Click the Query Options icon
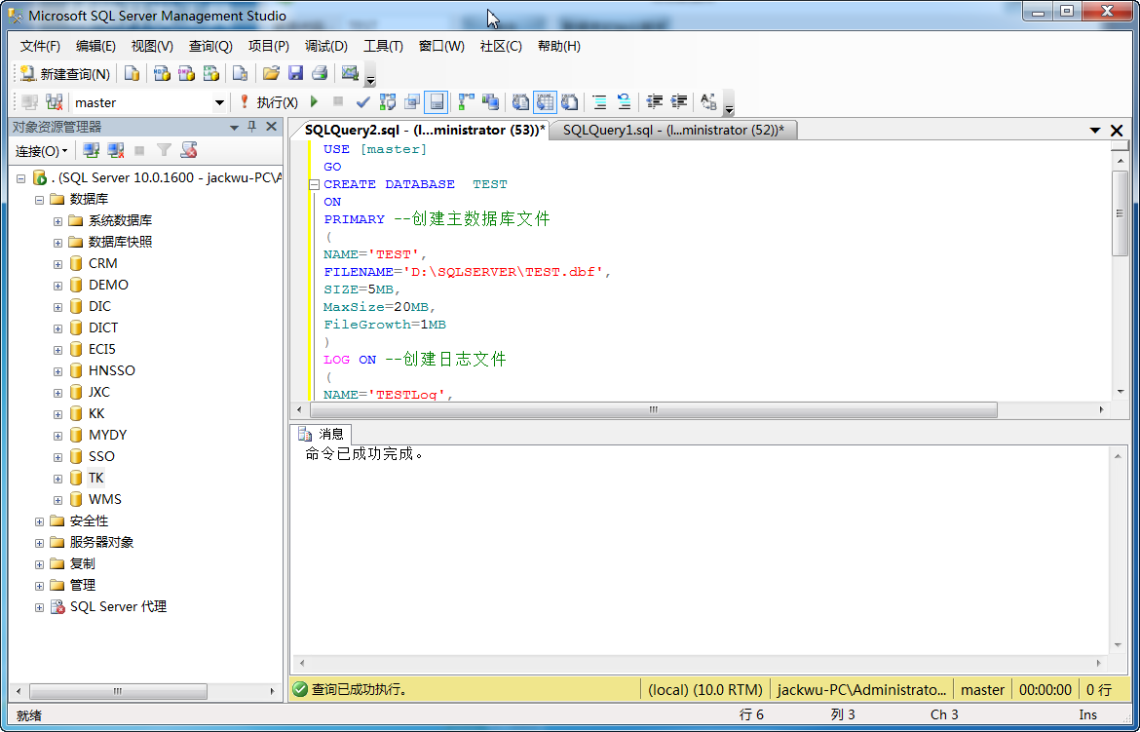1140x732 pixels. [x=412, y=102]
